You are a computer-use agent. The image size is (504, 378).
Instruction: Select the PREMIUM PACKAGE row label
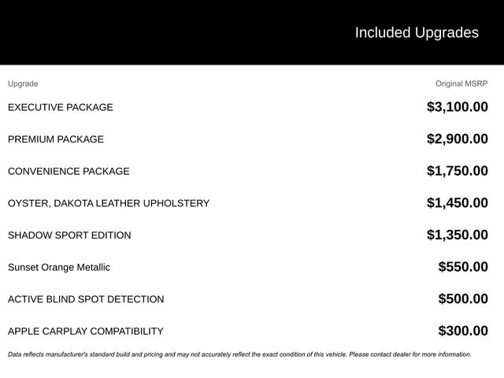click(56, 139)
